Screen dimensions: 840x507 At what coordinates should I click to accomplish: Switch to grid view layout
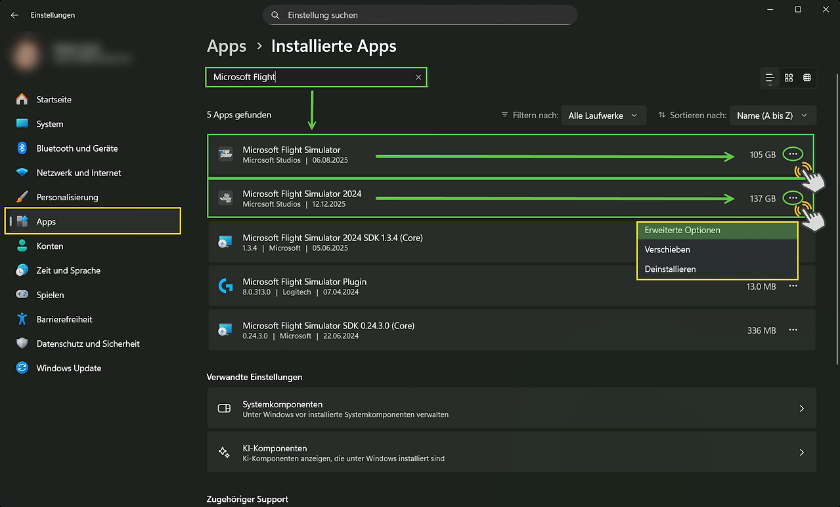point(789,77)
